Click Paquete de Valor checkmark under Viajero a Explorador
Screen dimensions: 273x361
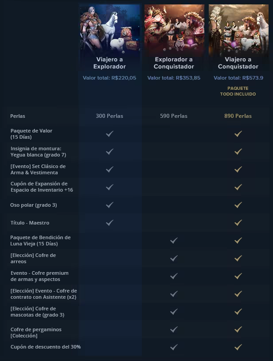pyautogui.click(x=109, y=134)
